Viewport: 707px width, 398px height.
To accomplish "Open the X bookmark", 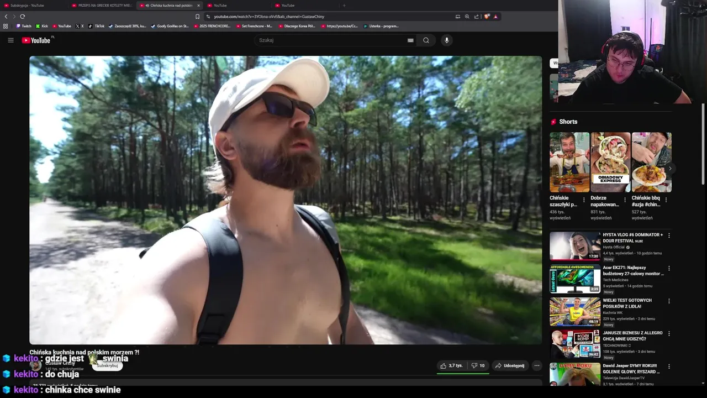I will [x=80, y=26].
